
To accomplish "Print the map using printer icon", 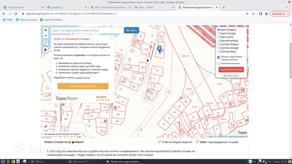I will click(x=46, y=50).
